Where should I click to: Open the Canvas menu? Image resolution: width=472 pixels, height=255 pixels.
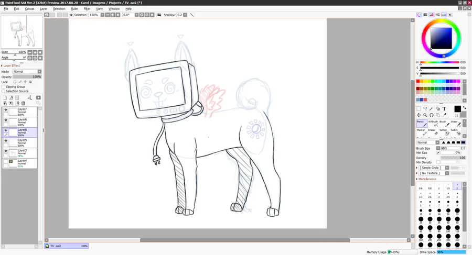click(29, 9)
